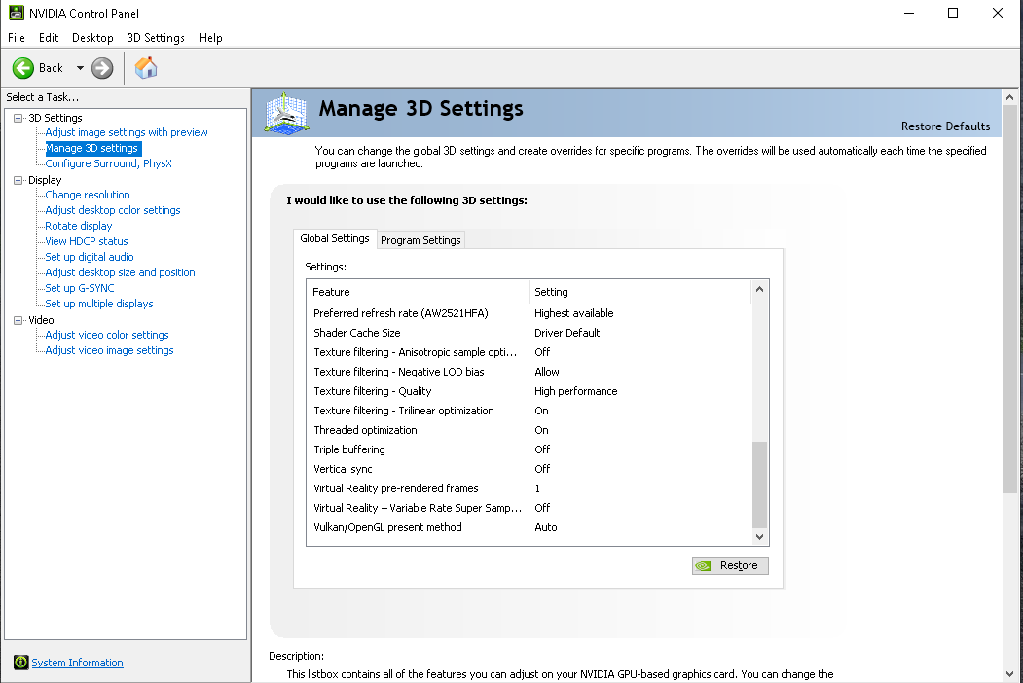Click the main page scrollbar thumb
The image size is (1023, 683).
point(1009,299)
